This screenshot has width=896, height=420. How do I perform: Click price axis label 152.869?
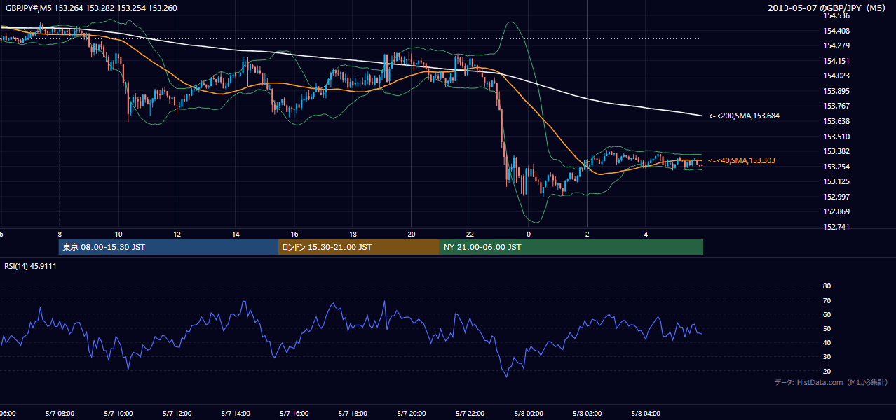[x=836, y=211]
